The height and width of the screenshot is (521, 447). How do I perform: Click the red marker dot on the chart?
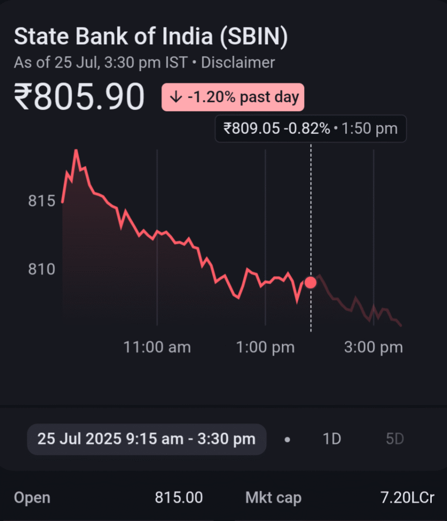tap(311, 282)
